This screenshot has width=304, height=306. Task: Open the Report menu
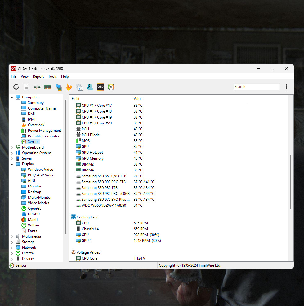[38, 76]
